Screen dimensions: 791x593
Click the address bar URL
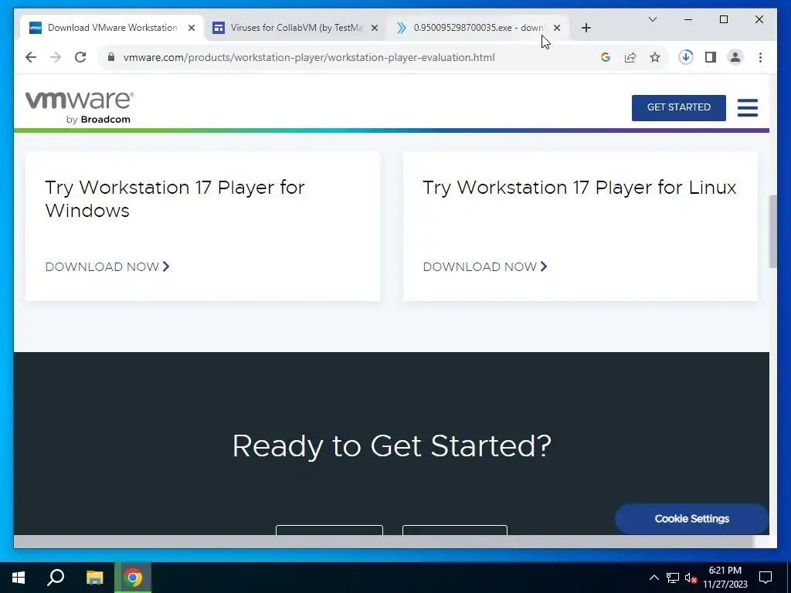309,57
